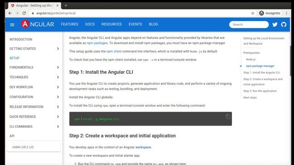Image resolution: width=294 pixels, height=165 pixels.
Task: Open the stable version selector
Action: point(34,147)
